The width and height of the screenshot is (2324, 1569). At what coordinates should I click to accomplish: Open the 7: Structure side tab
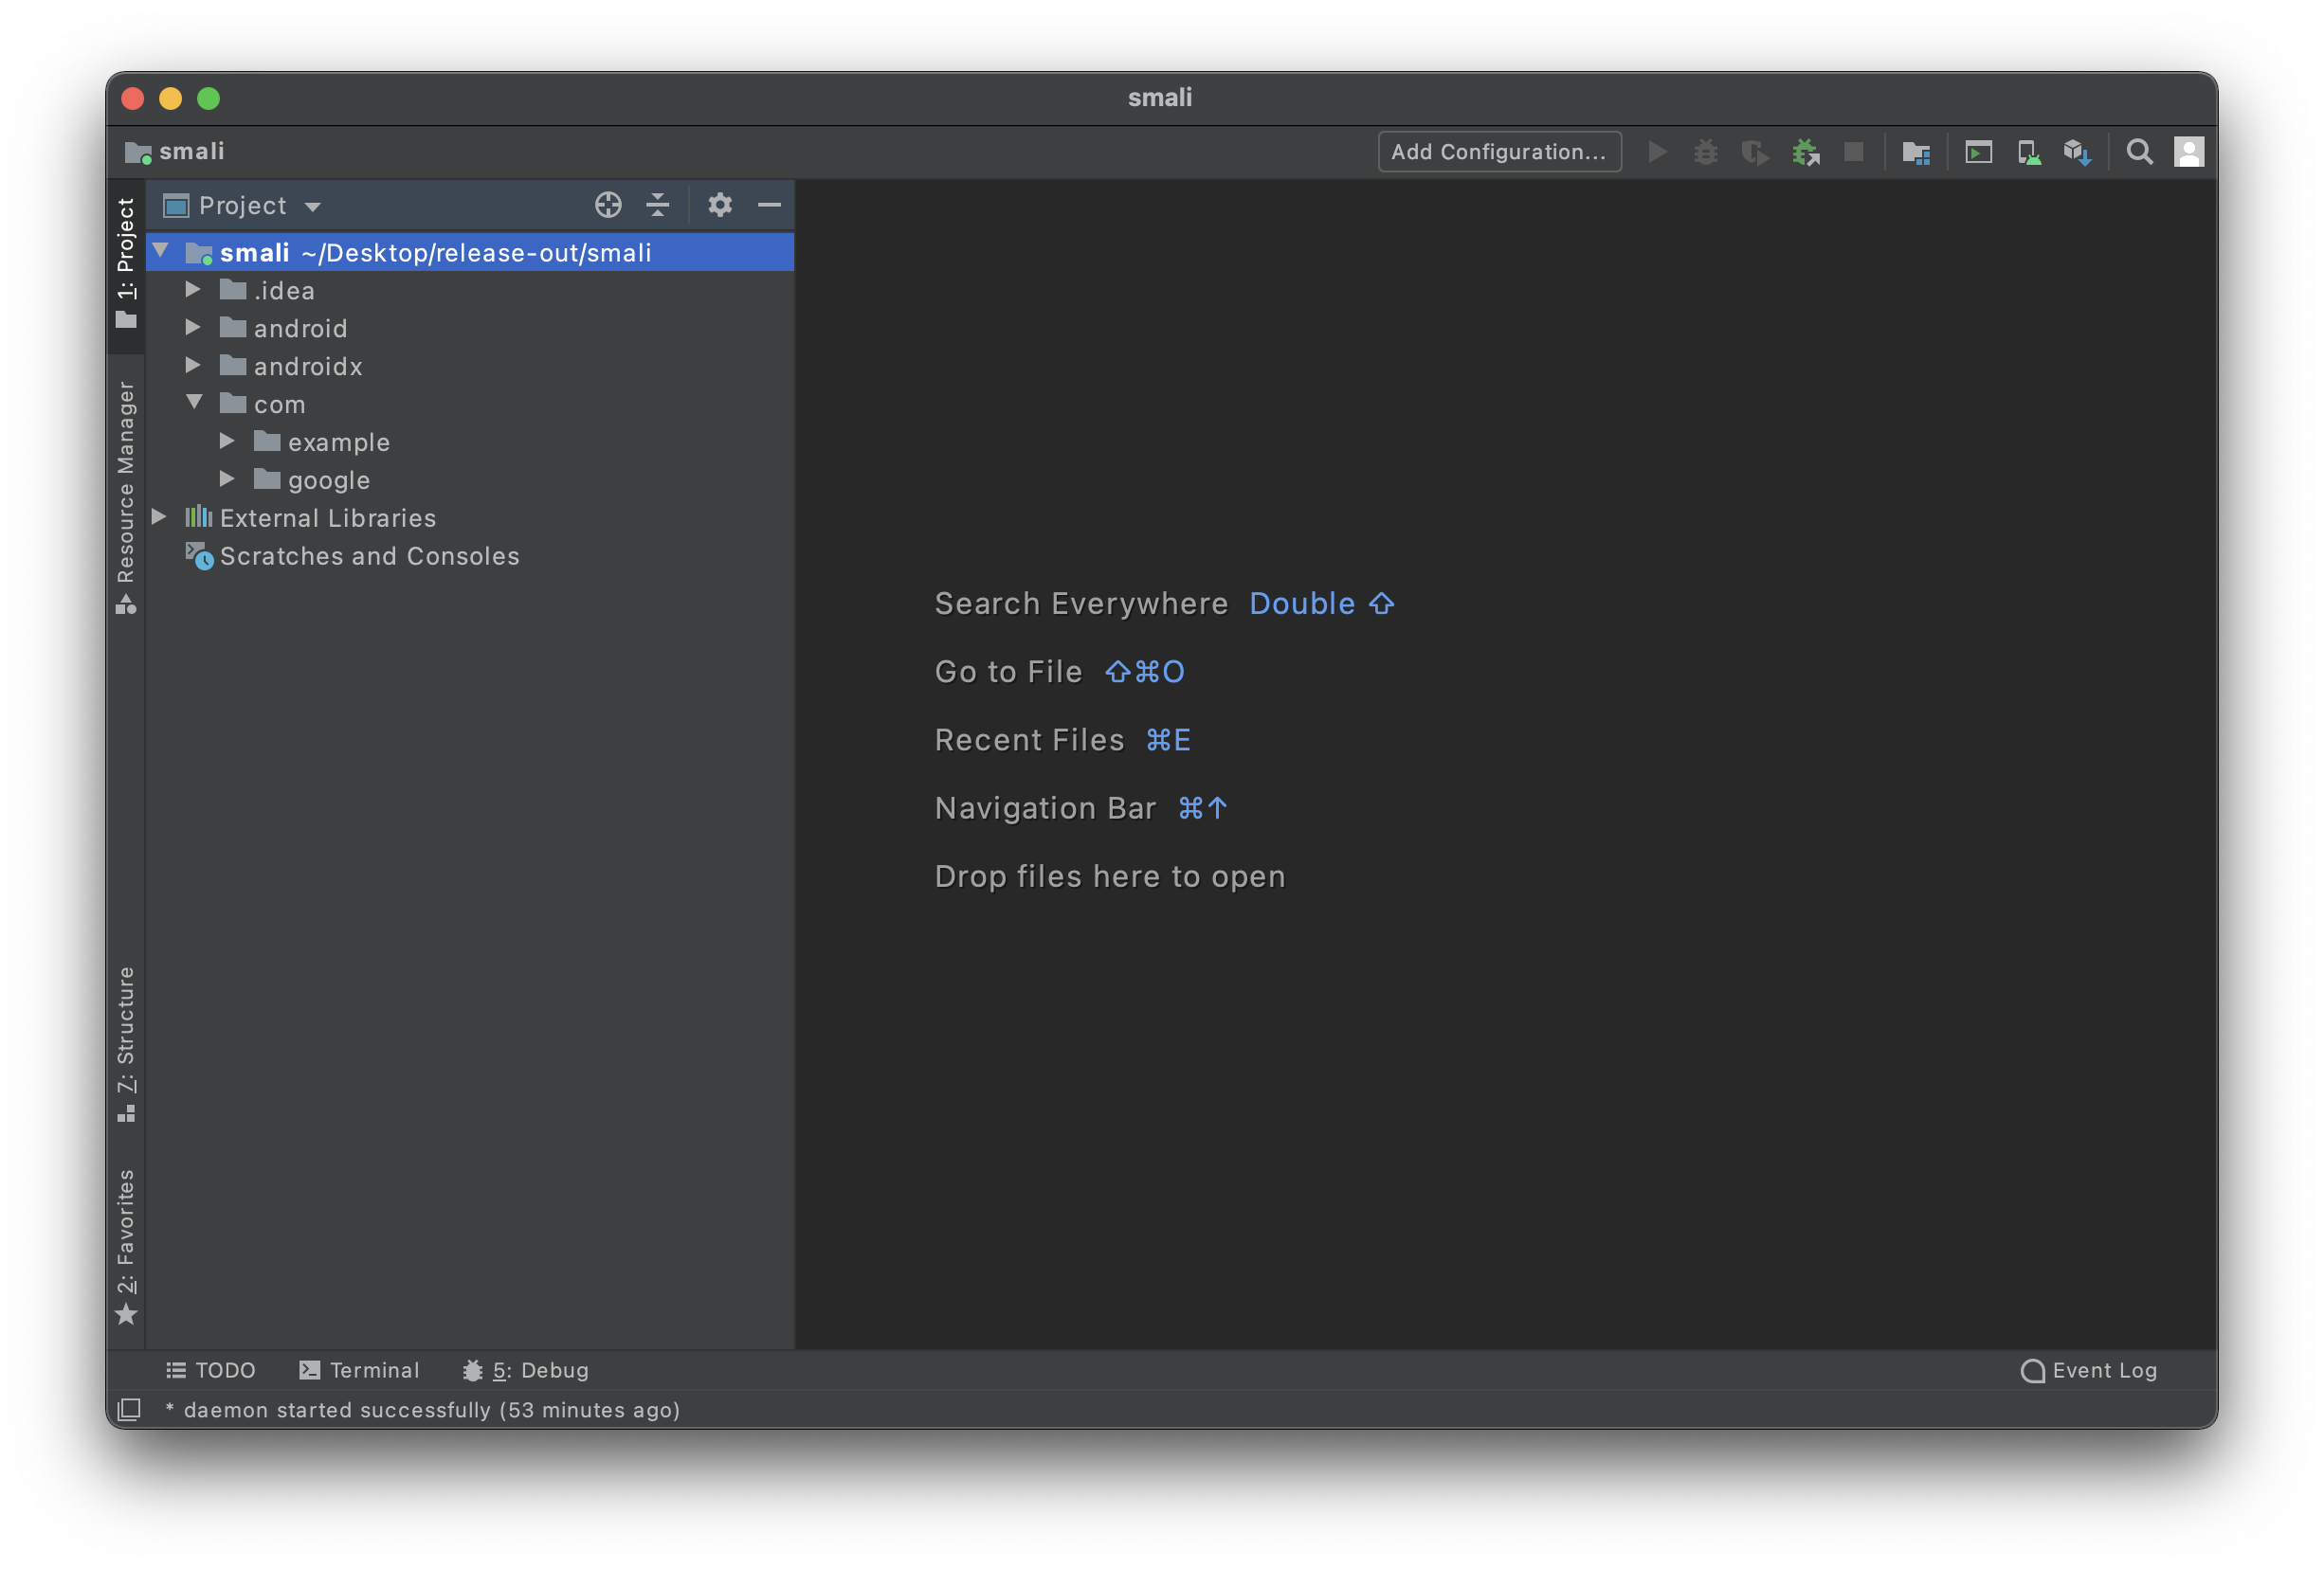[126, 1044]
